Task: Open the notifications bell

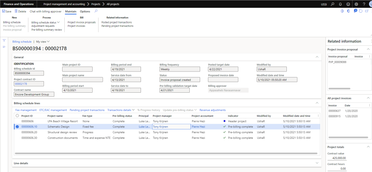Action: click(340, 4)
